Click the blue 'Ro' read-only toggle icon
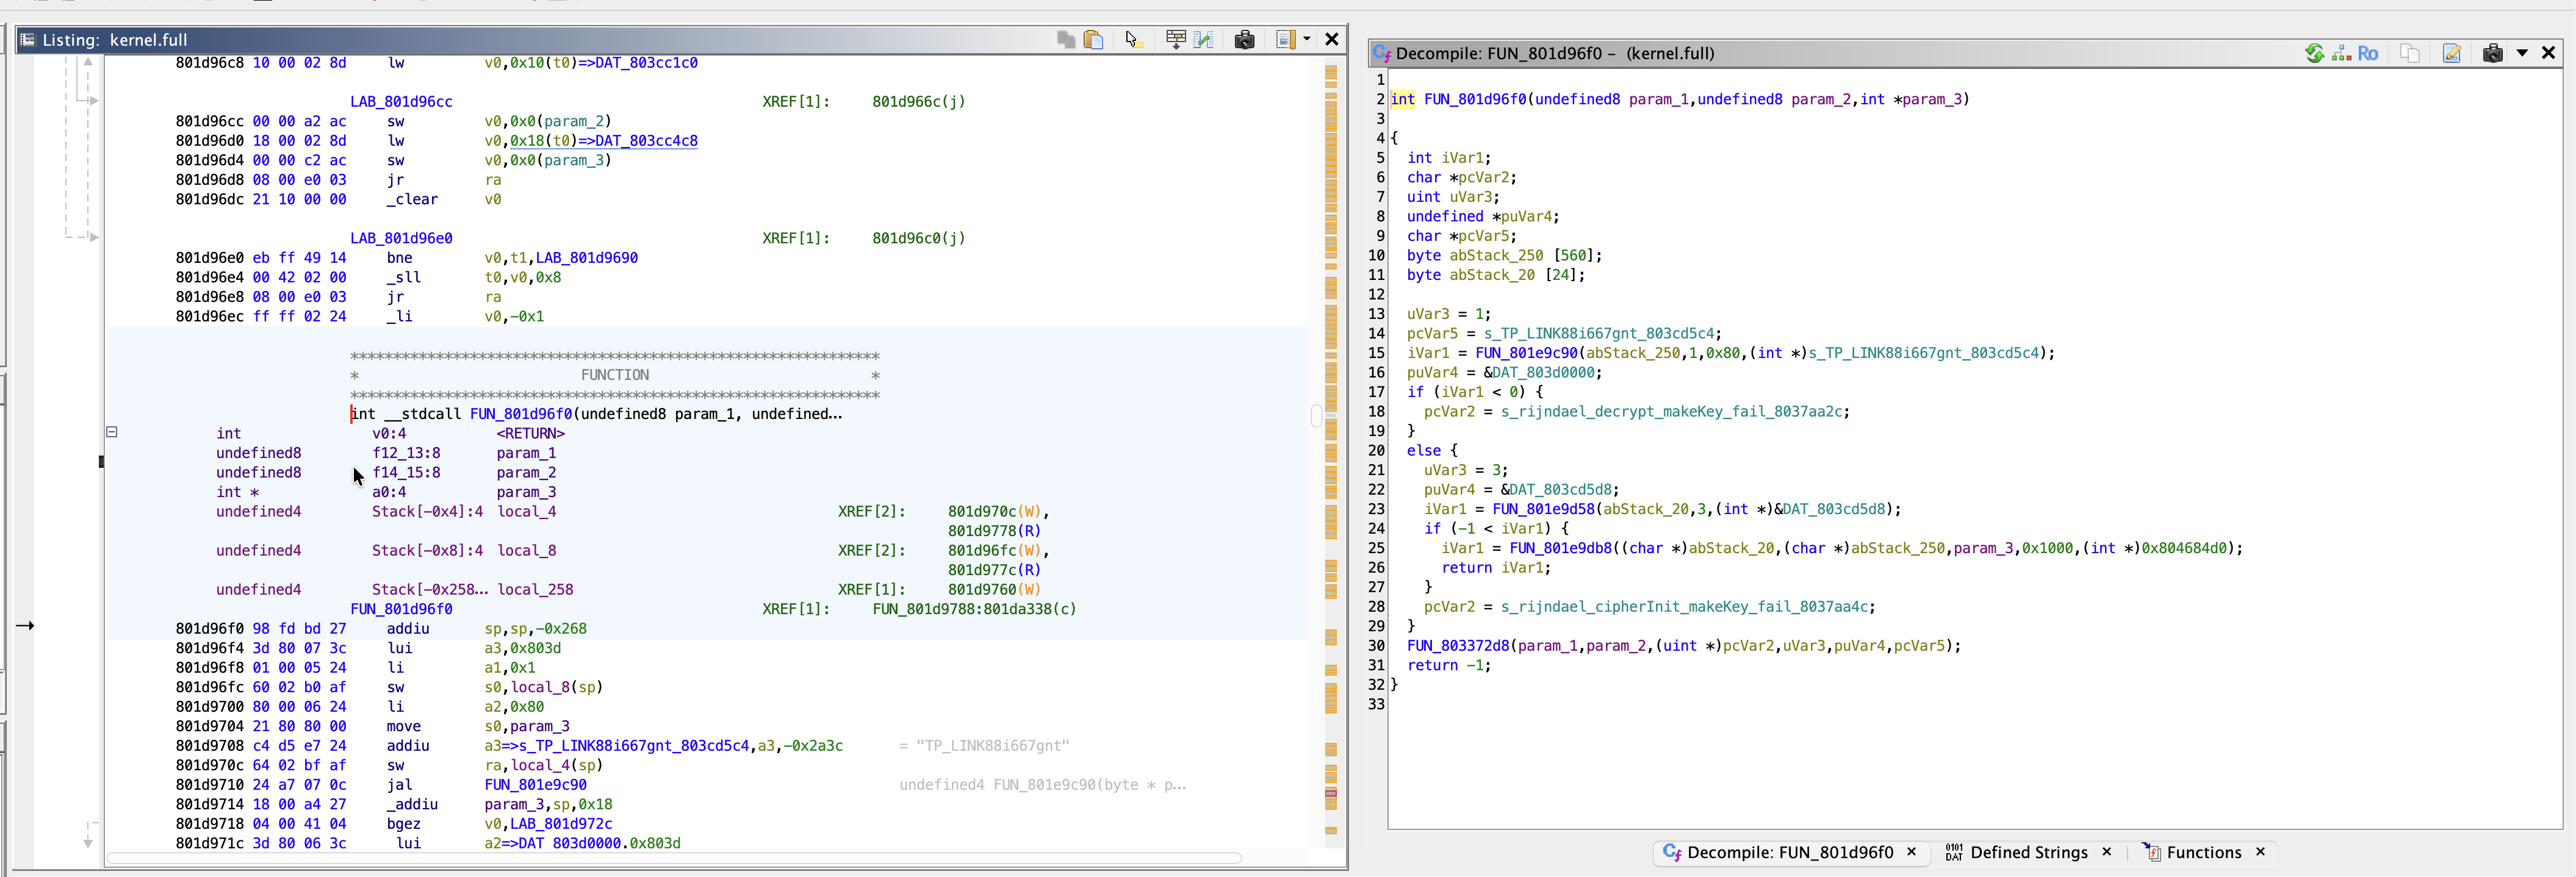 2368,54
